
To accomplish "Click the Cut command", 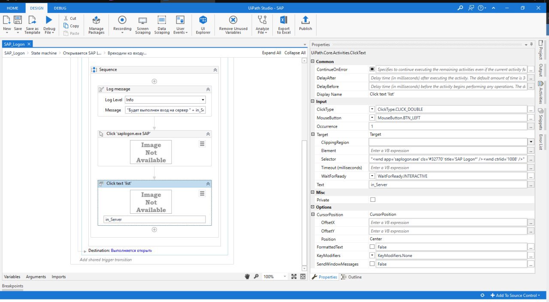I will click(70, 18).
